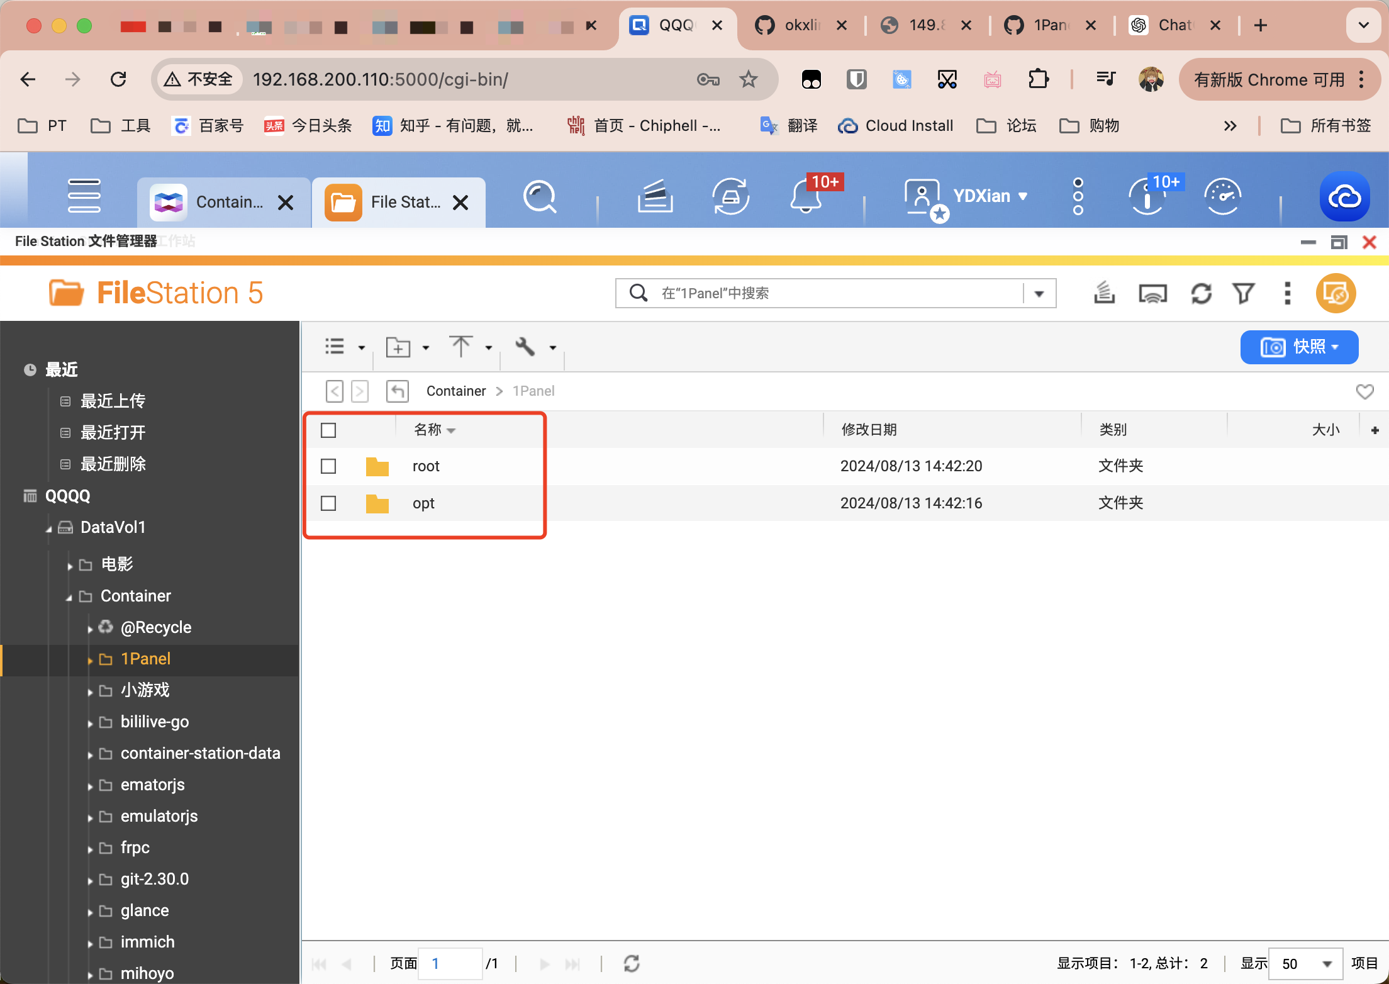Add 1Panel to favorites heart icon
This screenshot has width=1389, height=984.
(x=1364, y=391)
